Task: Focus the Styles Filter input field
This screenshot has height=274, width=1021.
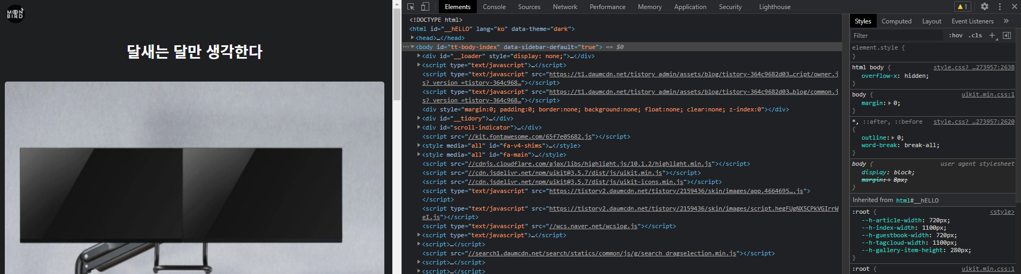Action: pos(898,35)
